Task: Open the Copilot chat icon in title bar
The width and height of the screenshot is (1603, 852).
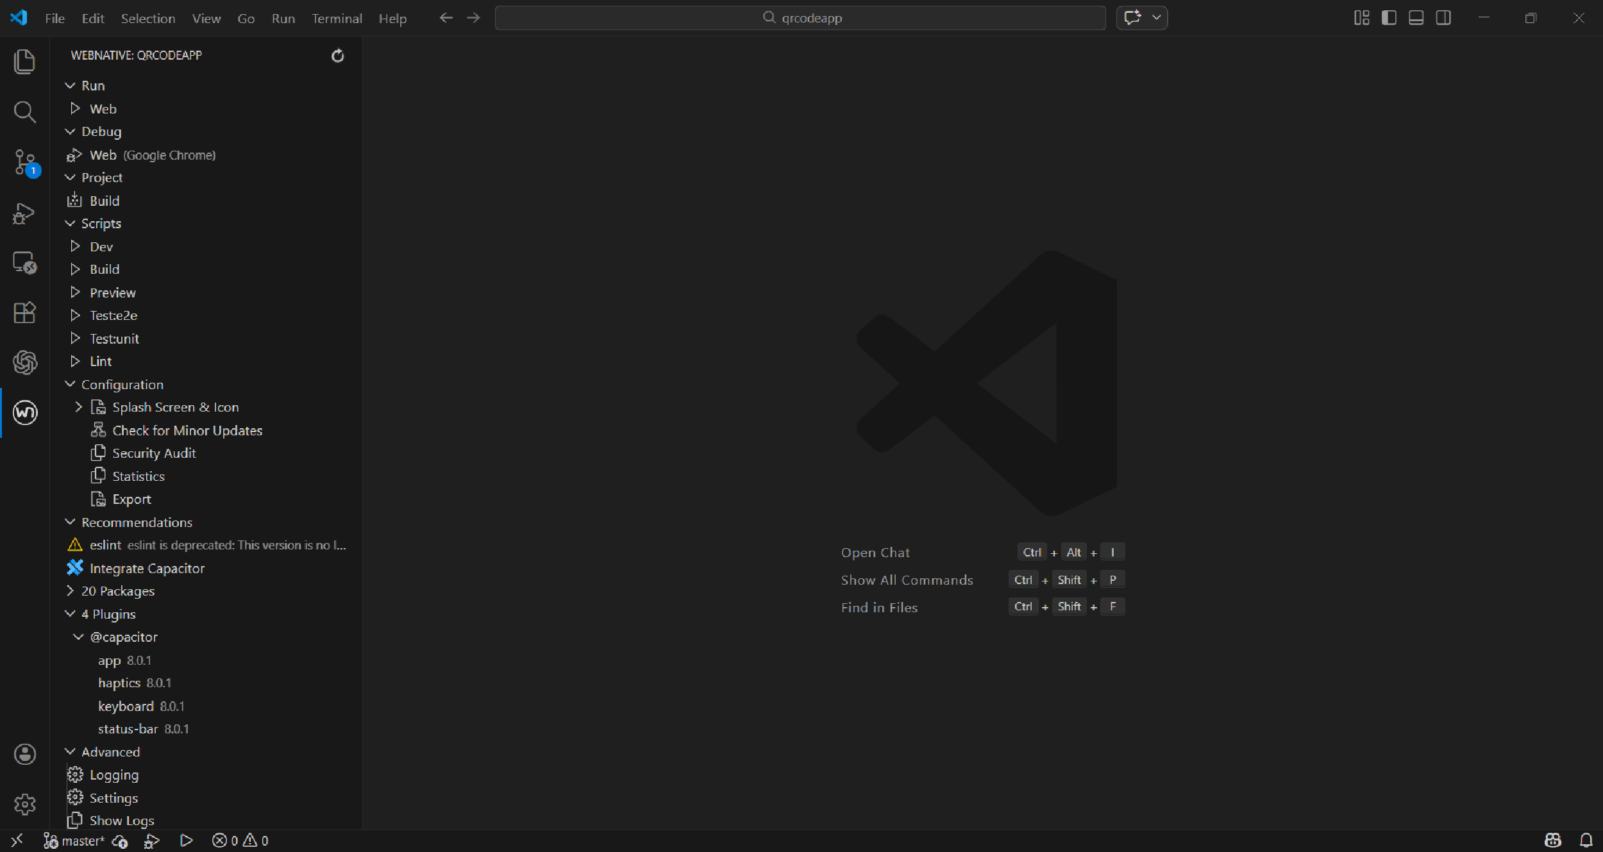Action: (x=1133, y=17)
